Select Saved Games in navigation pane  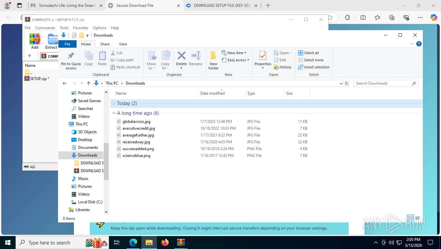click(86, 101)
